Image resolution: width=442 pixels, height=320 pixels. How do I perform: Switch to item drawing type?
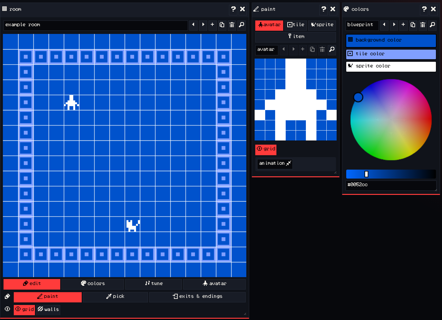[x=296, y=37]
